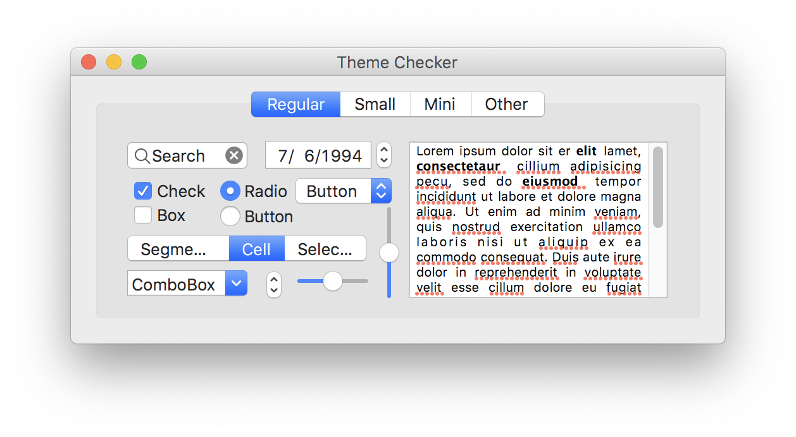Select the Segme... segment
The image size is (796, 437).
[x=178, y=249]
